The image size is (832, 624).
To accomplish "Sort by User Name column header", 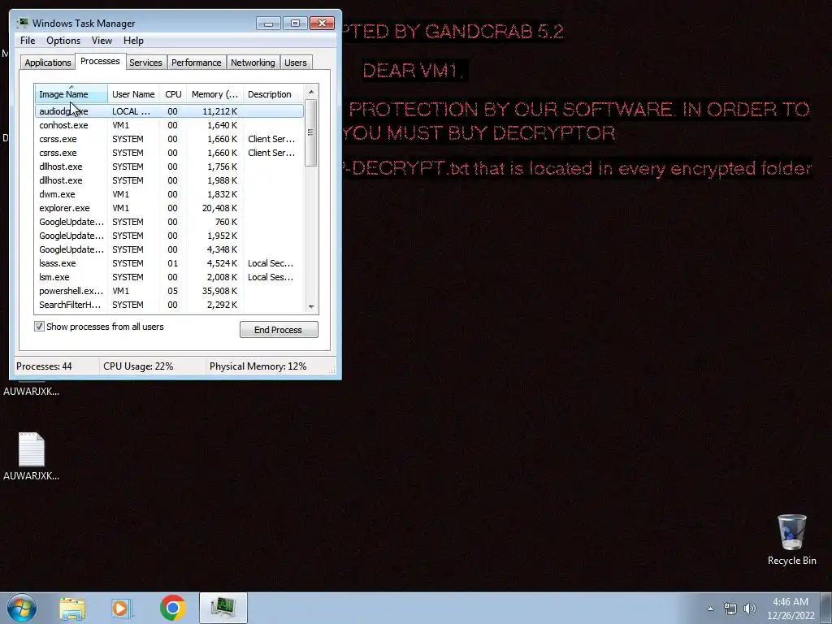I will 134,94.
